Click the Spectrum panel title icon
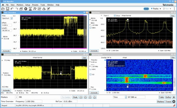Viewport: 177px width, 108px height. click(x=90, y=12)
